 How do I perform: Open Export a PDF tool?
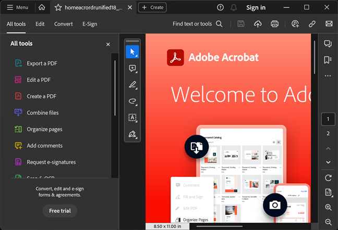(36, 63)
